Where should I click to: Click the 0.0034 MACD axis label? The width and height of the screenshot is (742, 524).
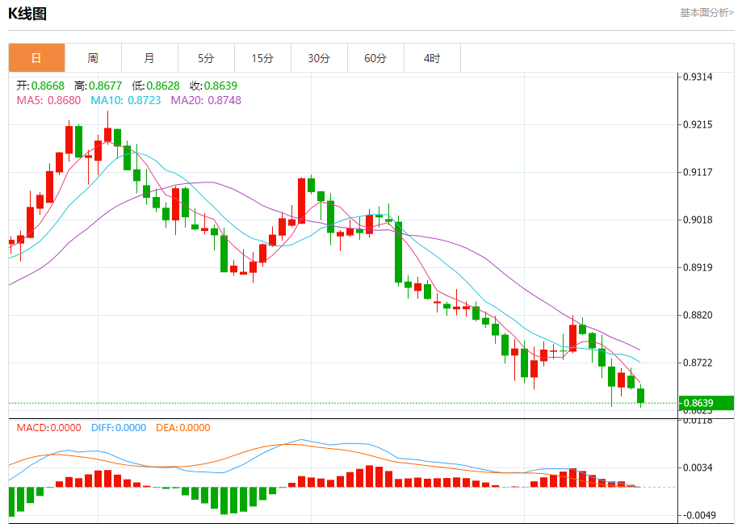pos(698,467)
